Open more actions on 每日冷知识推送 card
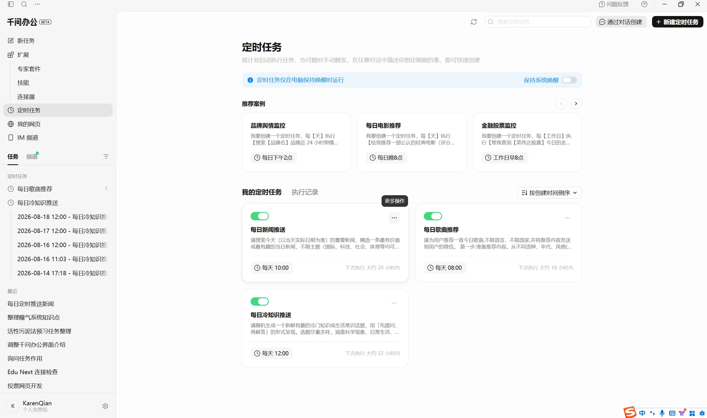707x418 pixels. (394, 303)
